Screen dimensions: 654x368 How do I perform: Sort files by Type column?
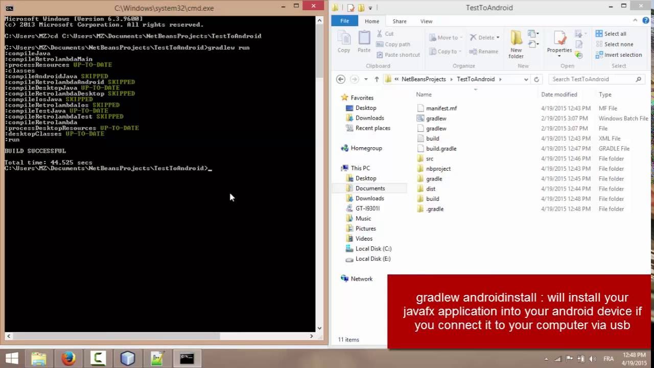605,95
